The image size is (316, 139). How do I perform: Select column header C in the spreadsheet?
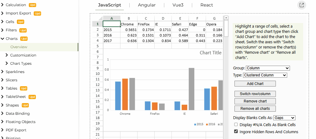[x=146, y=18]
